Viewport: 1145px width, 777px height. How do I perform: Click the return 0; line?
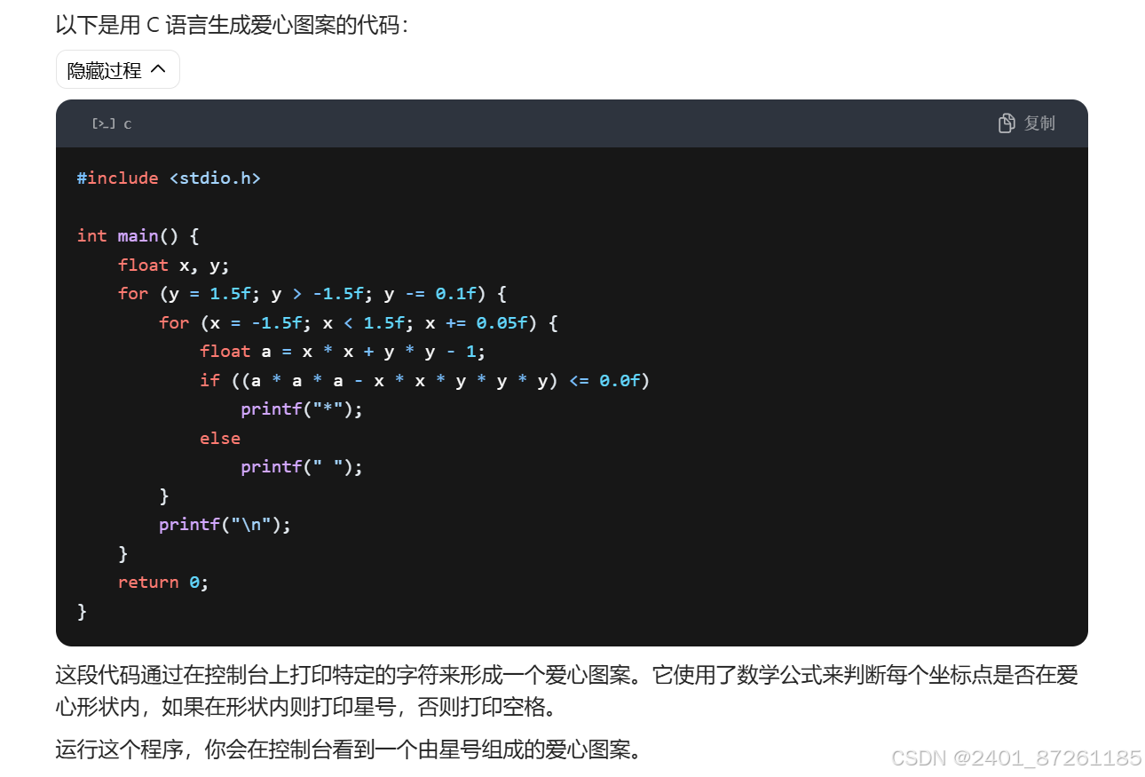point(163,582)
